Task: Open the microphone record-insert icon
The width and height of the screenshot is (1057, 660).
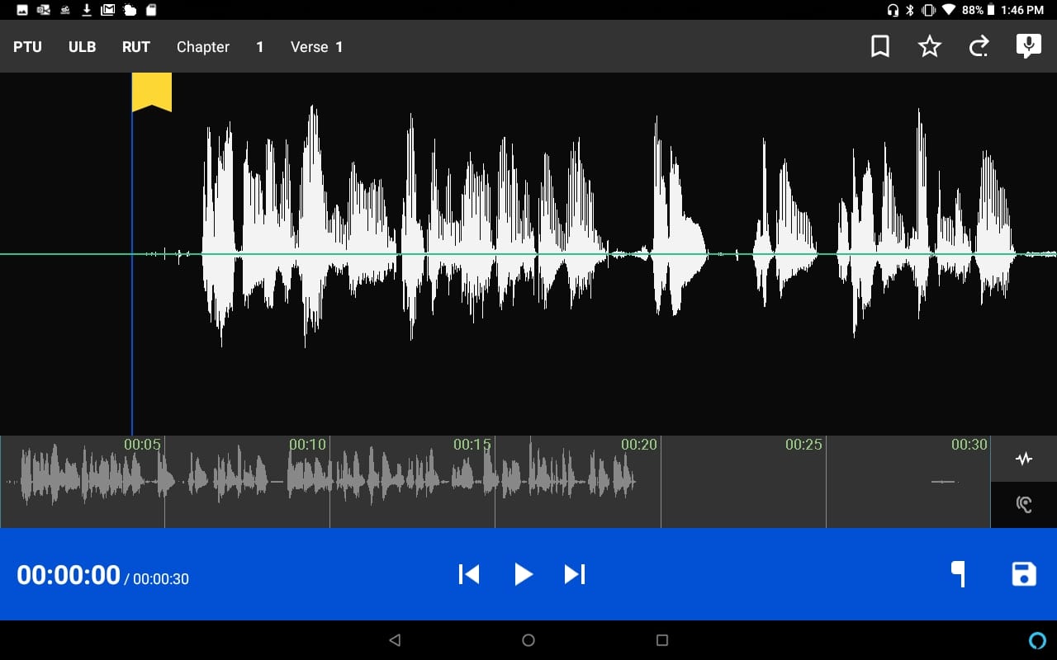Action: pyautogui.click(x=1028, y=47)
